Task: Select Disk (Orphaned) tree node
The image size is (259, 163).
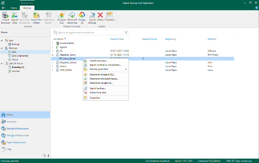Action: (18, 56)
